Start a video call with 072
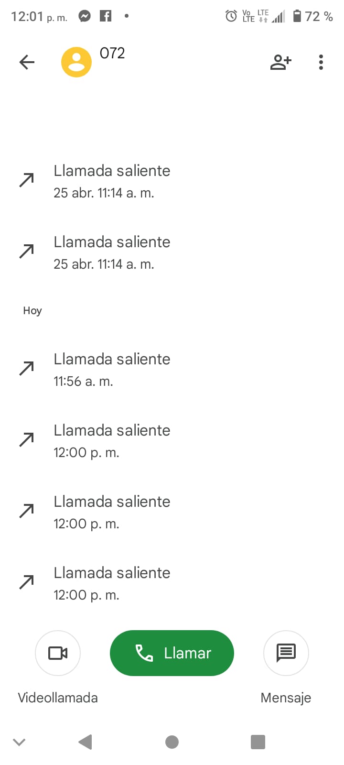 [58, 653]
